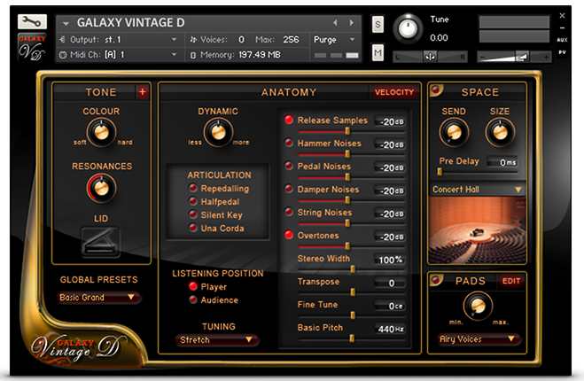Open the Pads Edit page
584x381 pixels.
(511, 281)
